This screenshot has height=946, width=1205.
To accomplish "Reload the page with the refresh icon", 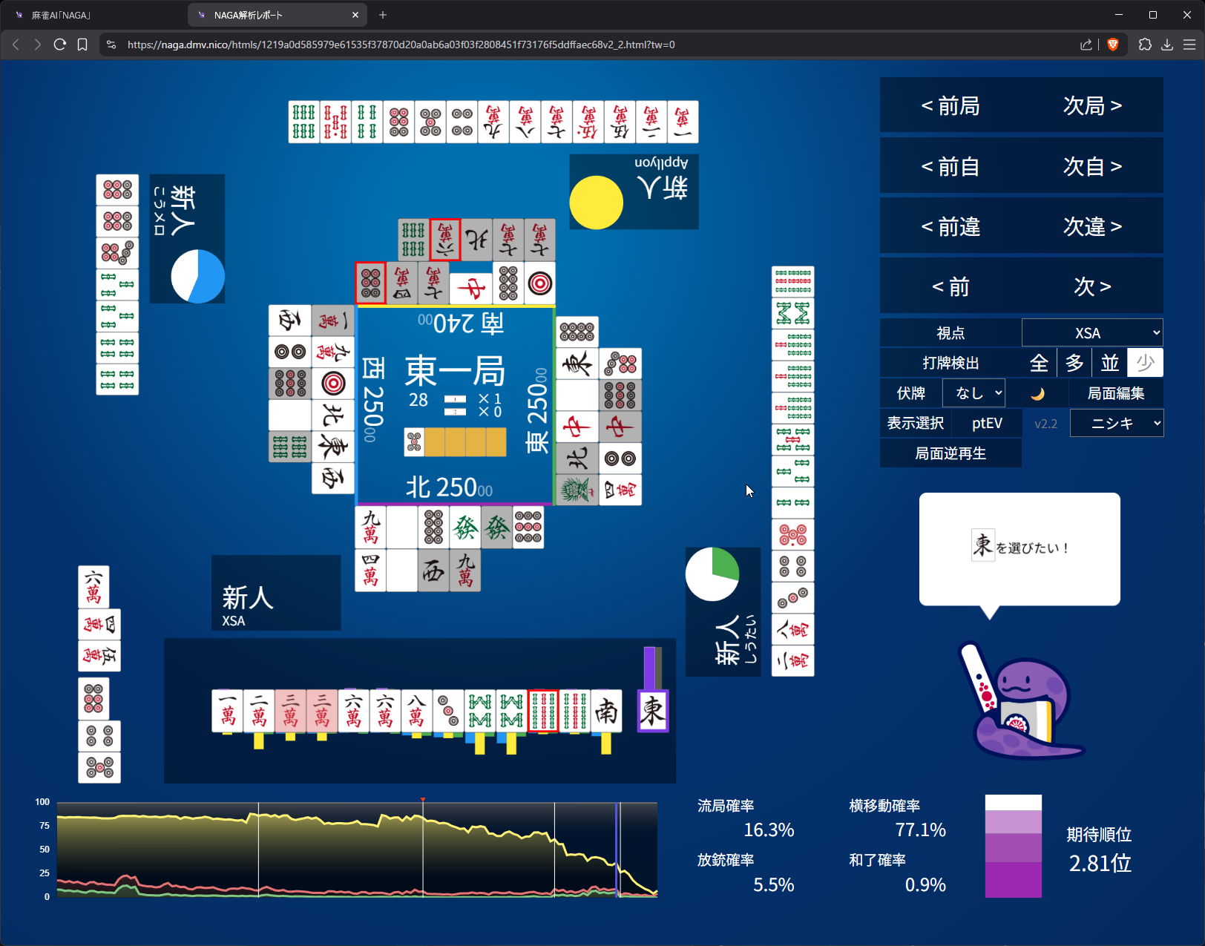I will [60, 45].
